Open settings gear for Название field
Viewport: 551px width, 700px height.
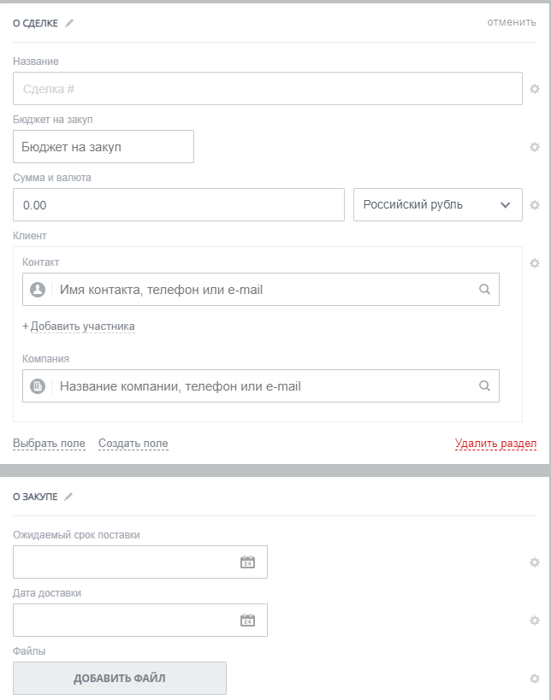(x=535, y=89)
